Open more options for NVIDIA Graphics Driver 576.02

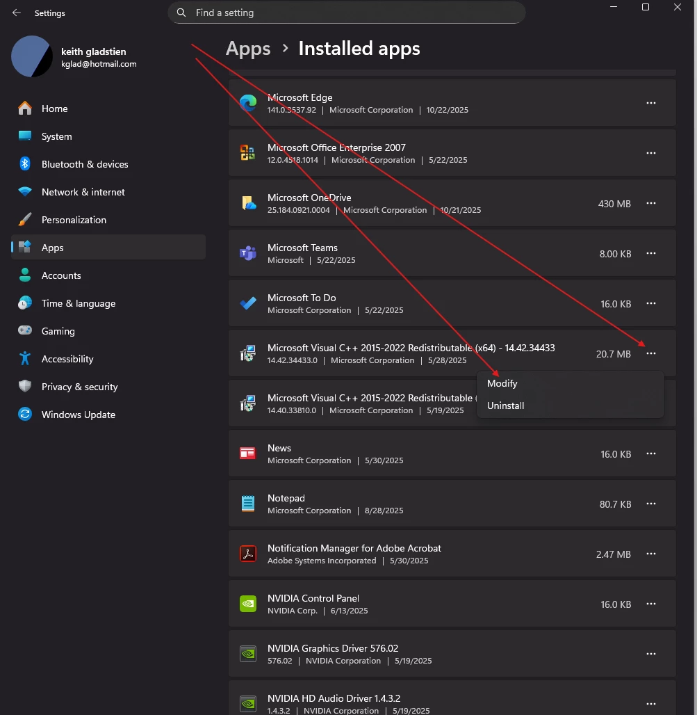(651, 654)
